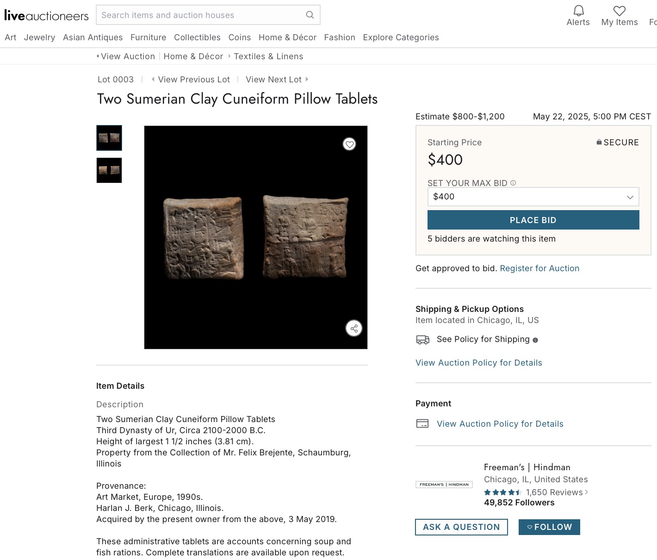Select the second tablet thumbnail
The height and width of the screenshot is (560, 657).
pyautogui.click(x=109, y=170)
